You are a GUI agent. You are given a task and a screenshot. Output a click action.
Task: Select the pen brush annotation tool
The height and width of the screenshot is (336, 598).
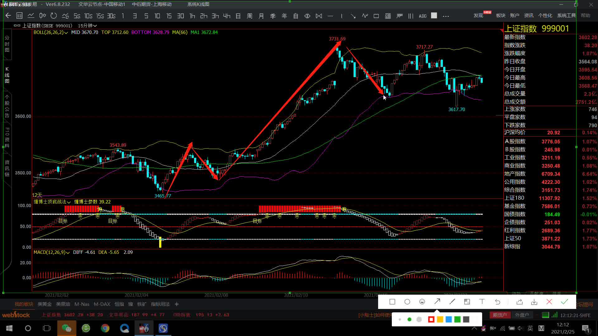click(x=452, y=301)
